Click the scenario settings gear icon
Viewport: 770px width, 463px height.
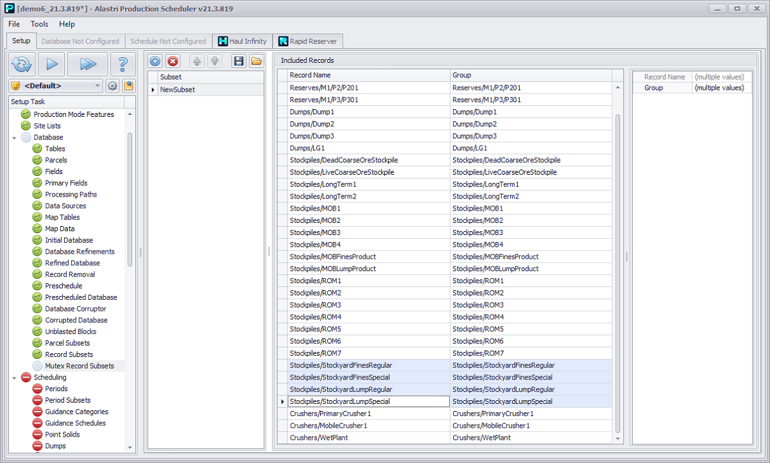[x=112, y=85]
